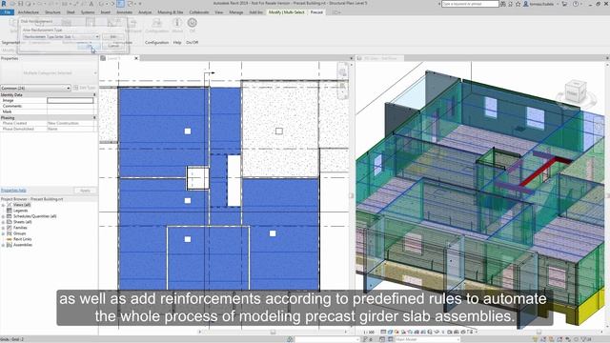Screen dimensions: 610x343
Task: Expand the Views (all) tree node
Action: 3,205
